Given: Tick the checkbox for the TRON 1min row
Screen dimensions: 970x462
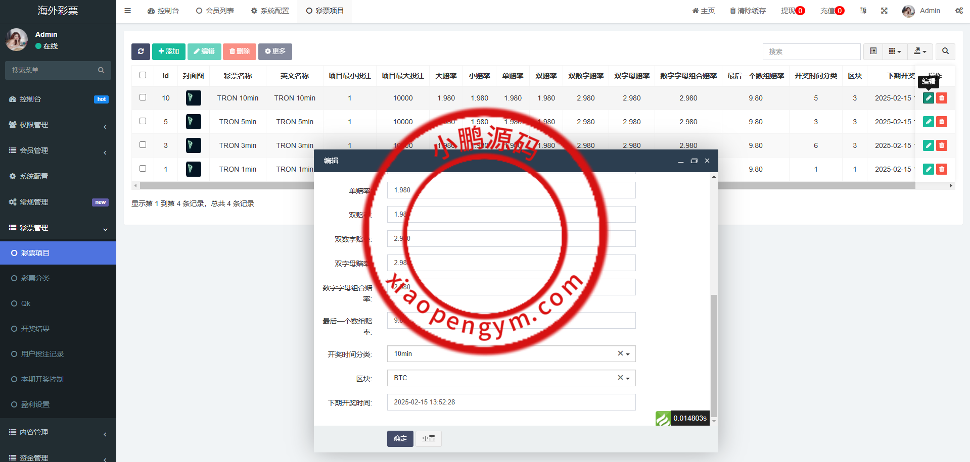Looking at the screenshot, I should pyautogui.click(x=143, y=169).
